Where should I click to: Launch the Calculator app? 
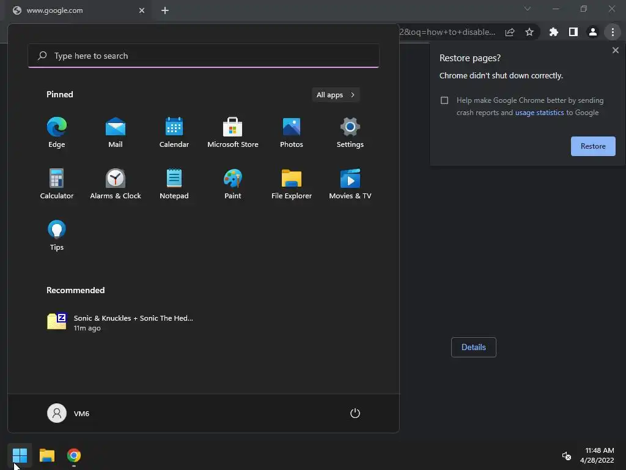(x=57, y=184)
